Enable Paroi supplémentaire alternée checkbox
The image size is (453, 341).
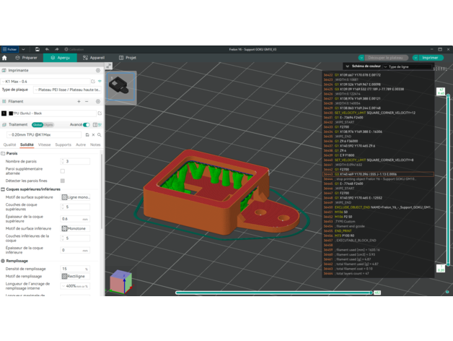coord(63,171)
